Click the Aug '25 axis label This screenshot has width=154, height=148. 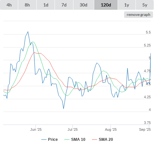point(111,129)
